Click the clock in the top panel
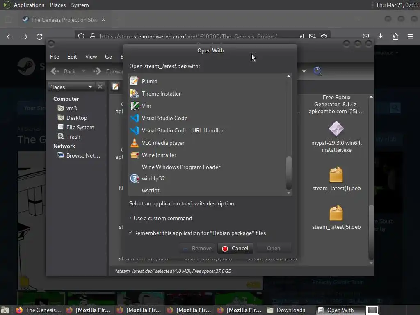Image resolution: width=420 pixels, height=315 pixels. coord(397,5)
